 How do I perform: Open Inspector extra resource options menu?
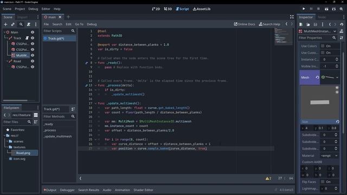(x=323, y=24)
